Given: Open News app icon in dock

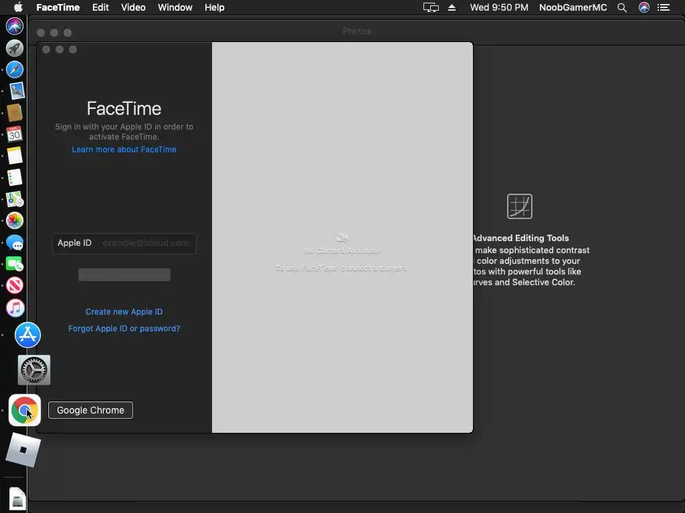Looking at the screenshot, I should [x=15, y=285].
